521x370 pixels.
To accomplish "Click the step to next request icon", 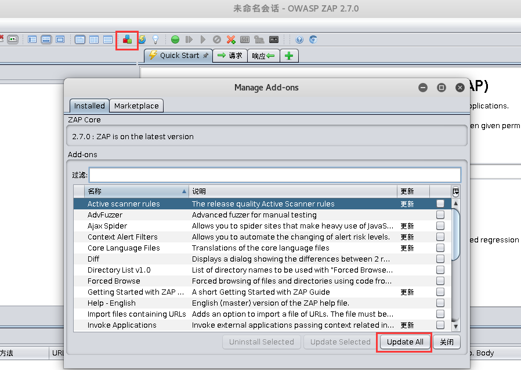I will point(189,39).
